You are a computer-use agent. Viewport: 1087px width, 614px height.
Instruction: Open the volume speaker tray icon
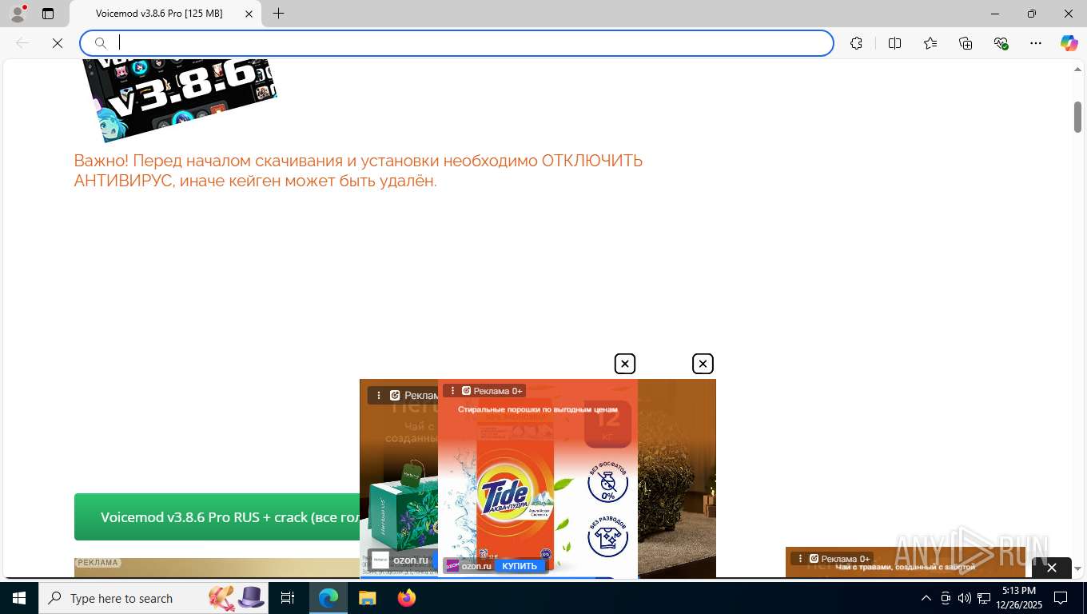tap(964, 598)
